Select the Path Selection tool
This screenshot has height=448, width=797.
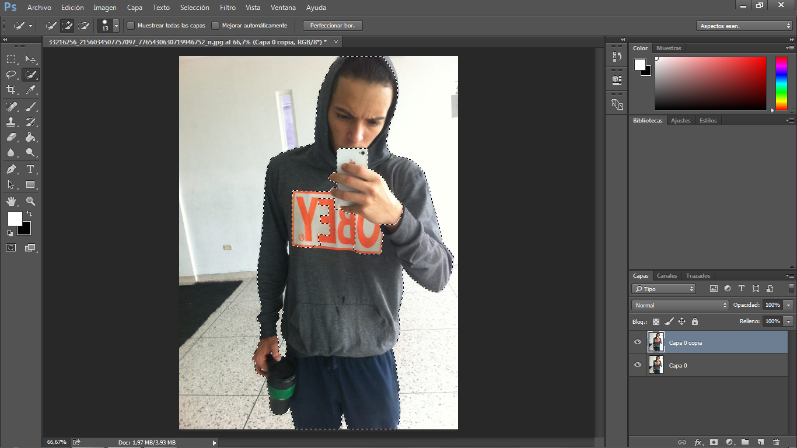pos(11,184)
